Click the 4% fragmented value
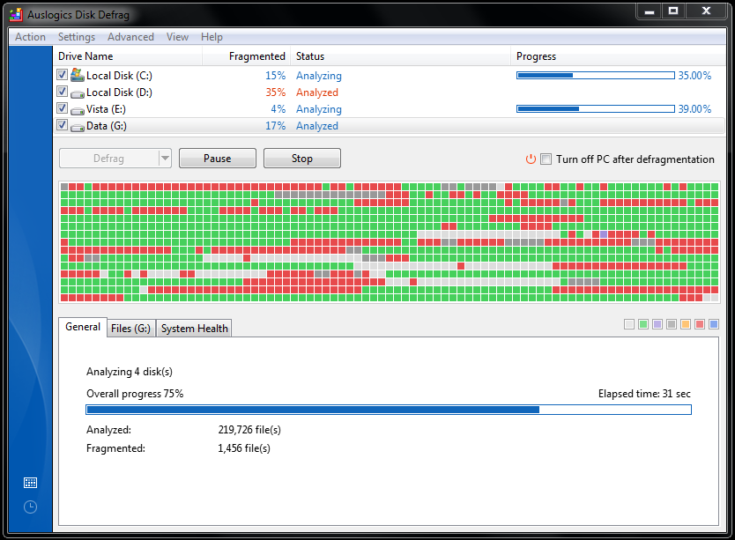The width and height of the screenshot is (735, 540). (278, 109)
